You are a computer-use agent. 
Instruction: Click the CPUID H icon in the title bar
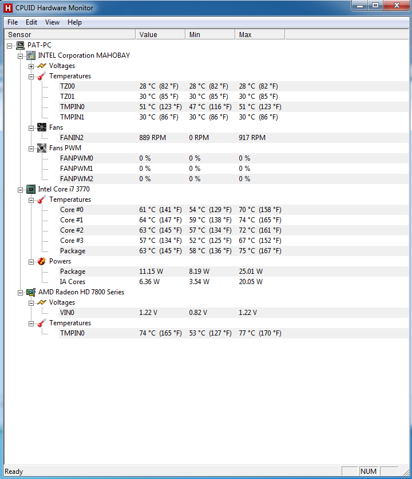[x=7, y=8]
